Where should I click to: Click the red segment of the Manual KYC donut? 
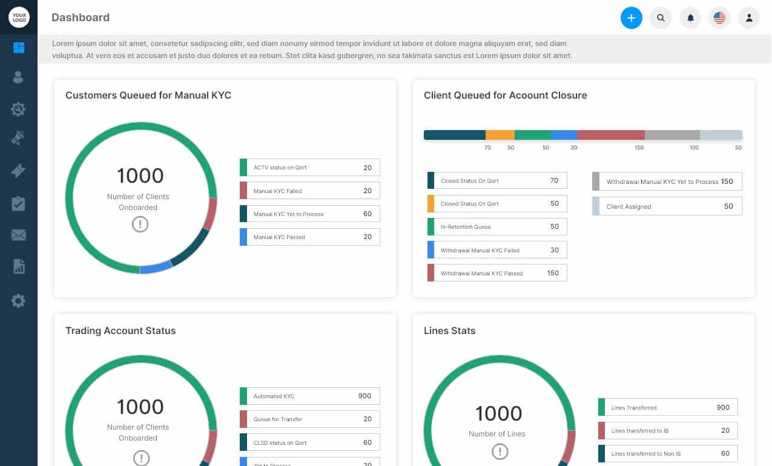pyautogui.click(x=209, y=214)
